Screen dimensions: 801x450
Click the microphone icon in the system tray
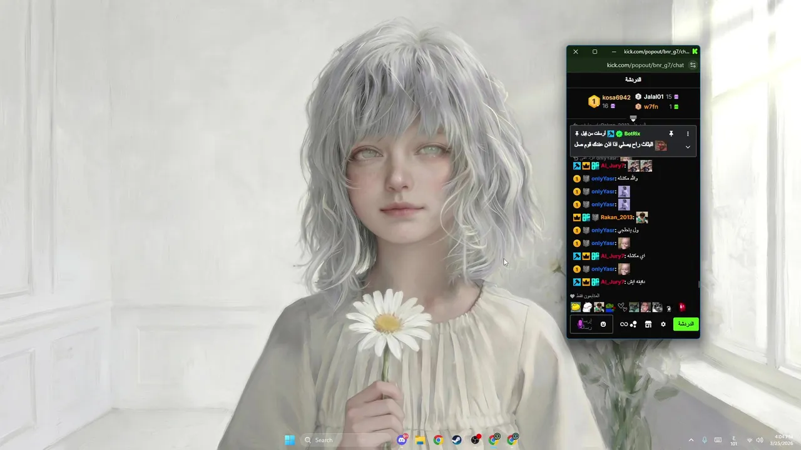(705, 440)
